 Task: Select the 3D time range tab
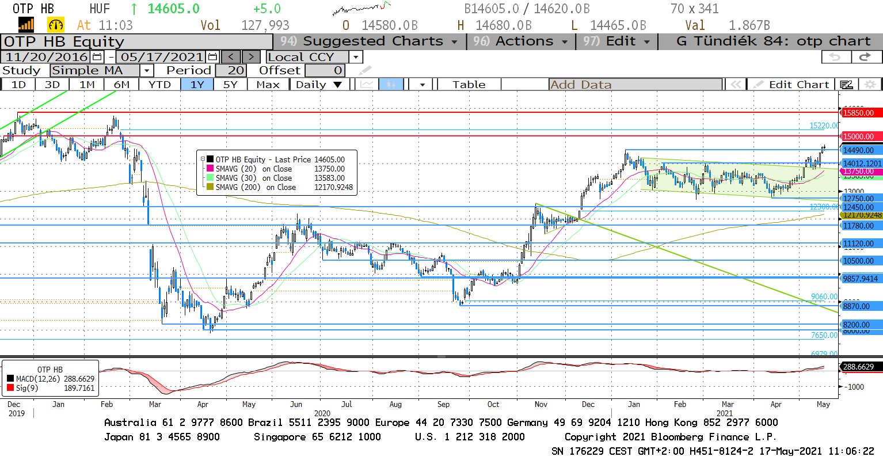coord(52,84)
